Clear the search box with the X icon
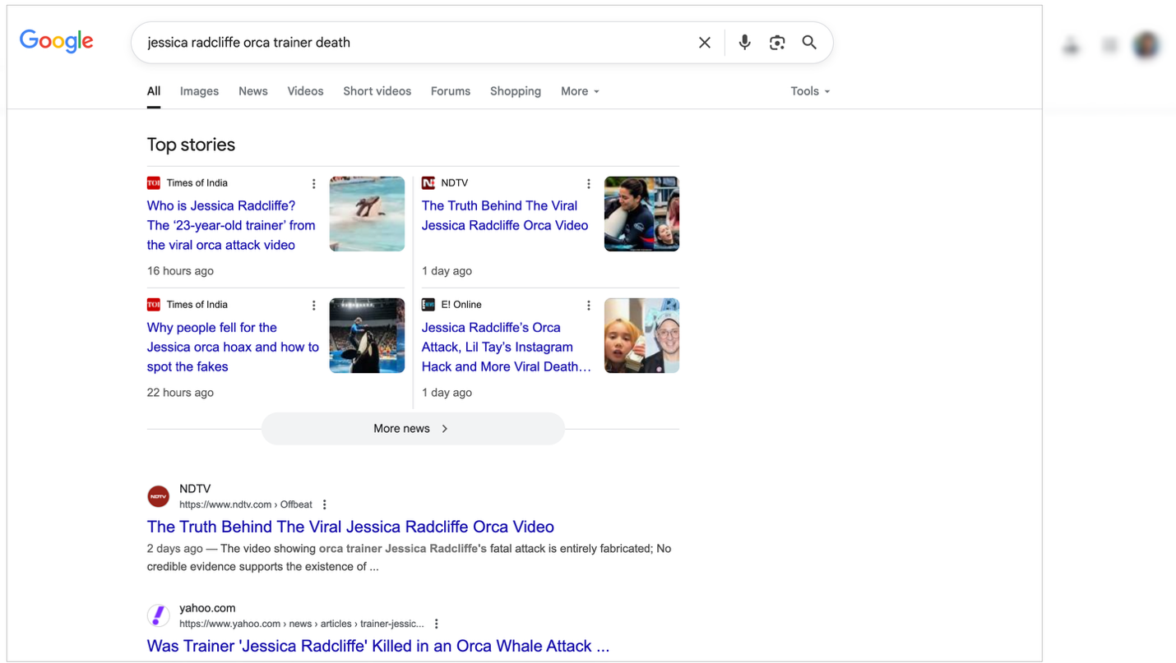 click(x=705, y=43)
